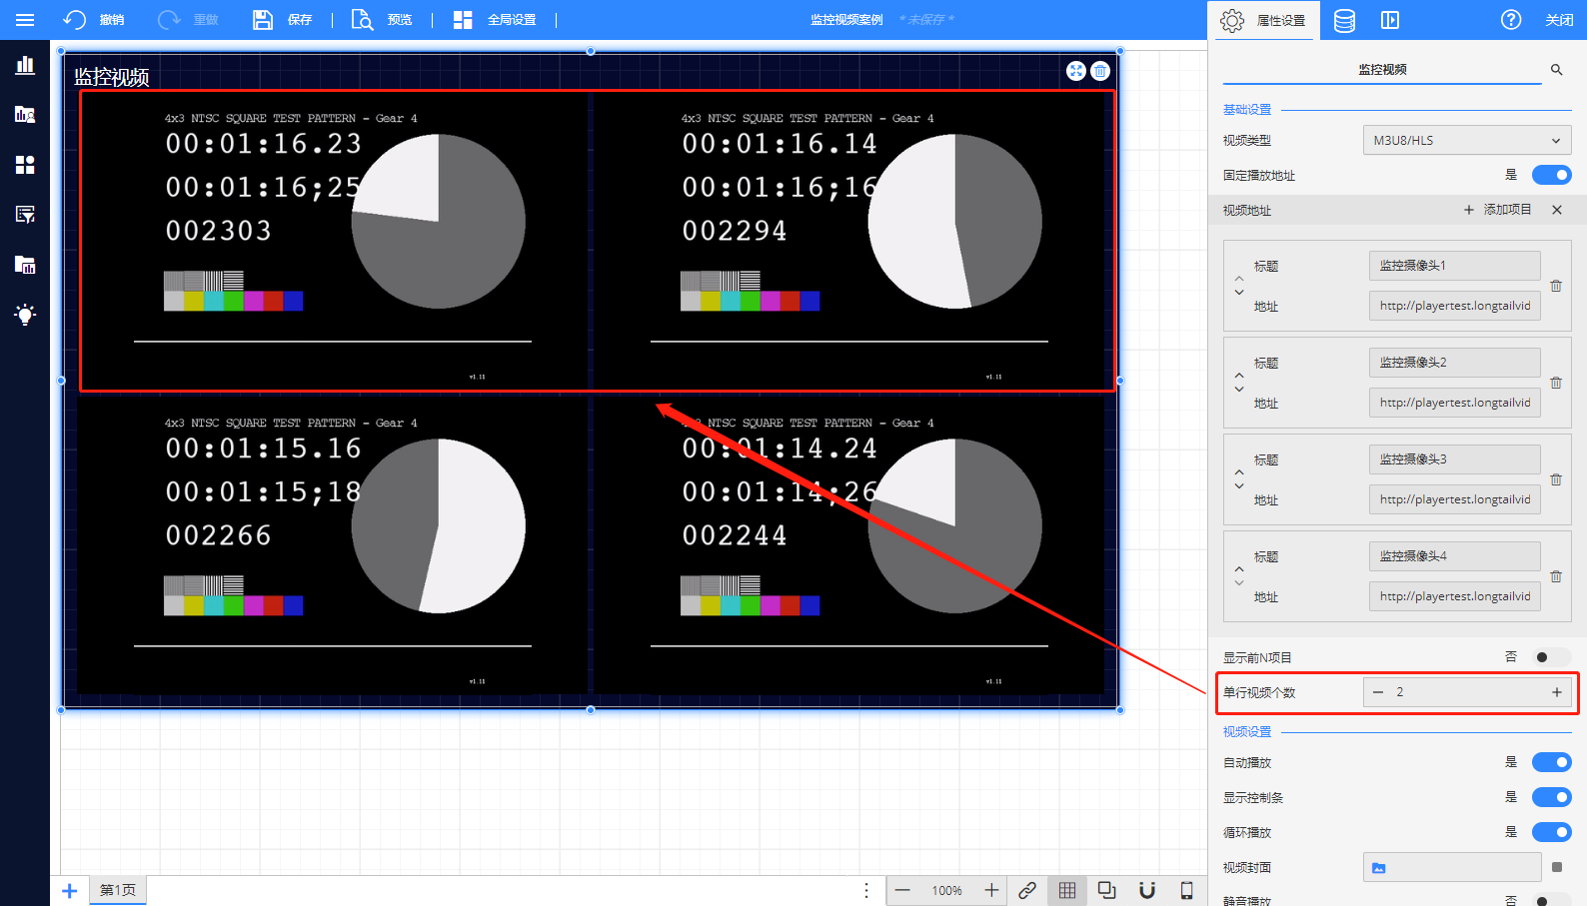Move 监控摄像头2 item down with chevron
The height and width of the screenshot is (906, 1587).
click(1239, 390)
